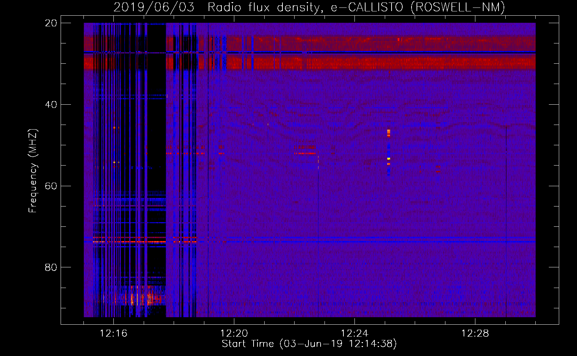Click the 12:28 time tick label
This screenshot has height=356, width=577.
point(475,334)
